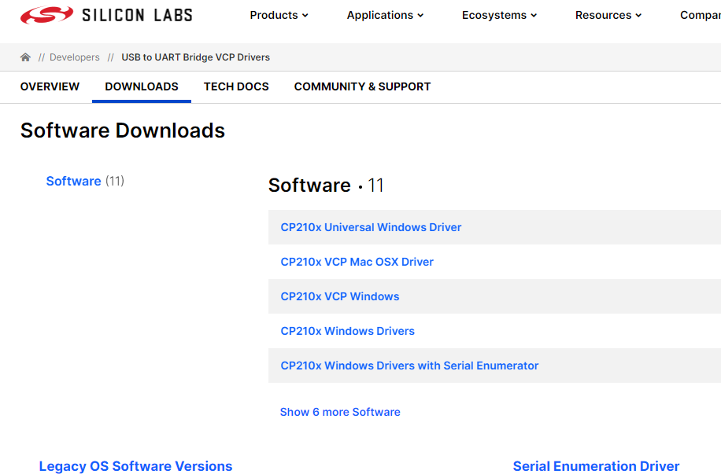Viewport: 721px width, 474px height.
Task: Open CP210x VCP Mac OSX Driver link
Action: click(357, 262)
